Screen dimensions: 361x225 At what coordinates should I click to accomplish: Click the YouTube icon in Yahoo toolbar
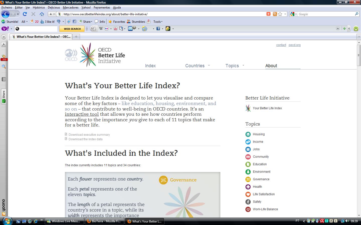click(116, 29)
